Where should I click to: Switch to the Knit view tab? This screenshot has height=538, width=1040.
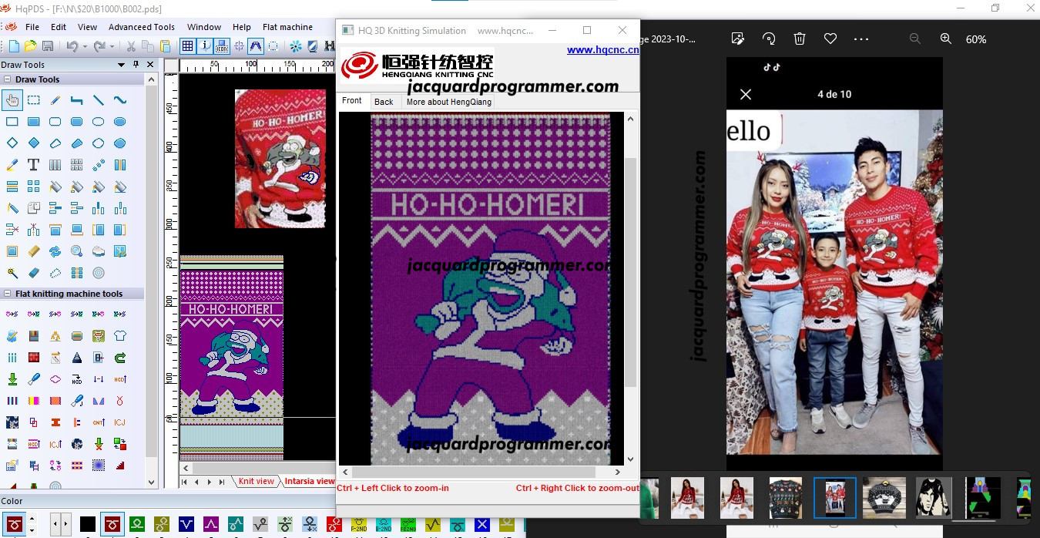pos(256,481)
